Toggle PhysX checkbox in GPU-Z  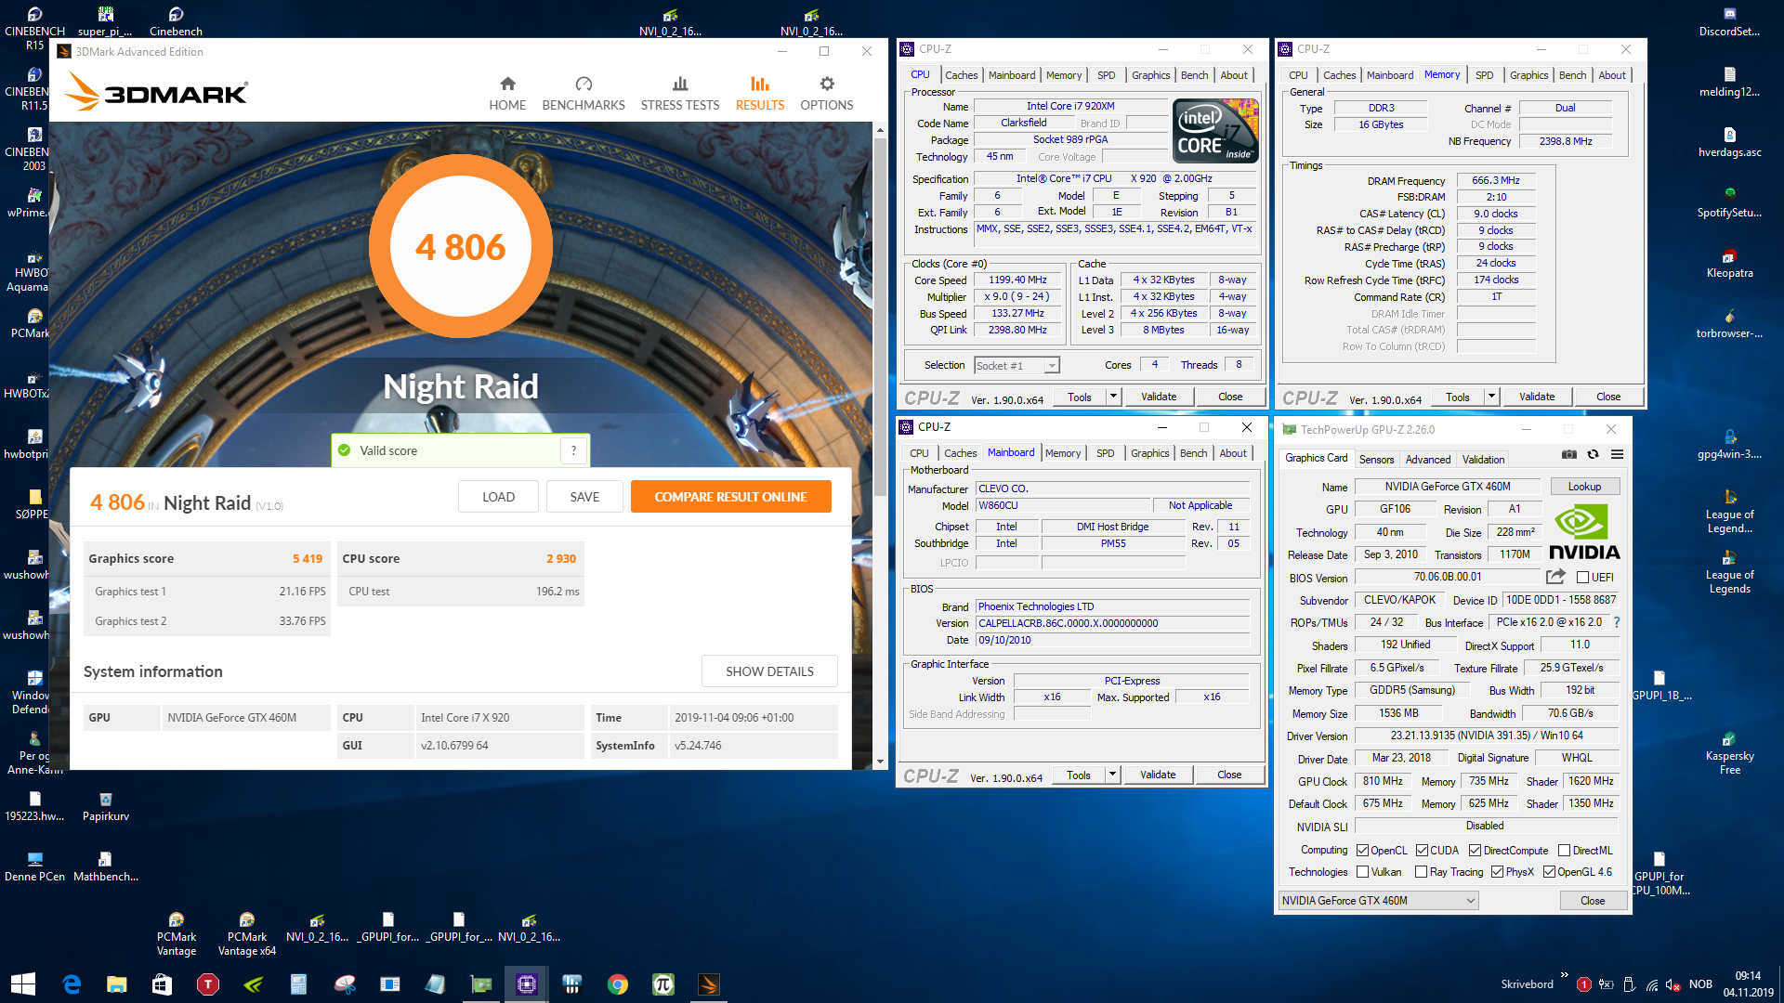1497,872
